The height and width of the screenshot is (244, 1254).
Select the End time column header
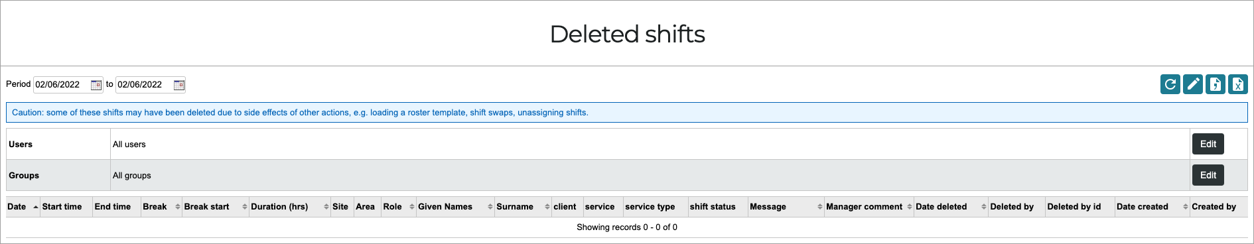tap(117, 207)
